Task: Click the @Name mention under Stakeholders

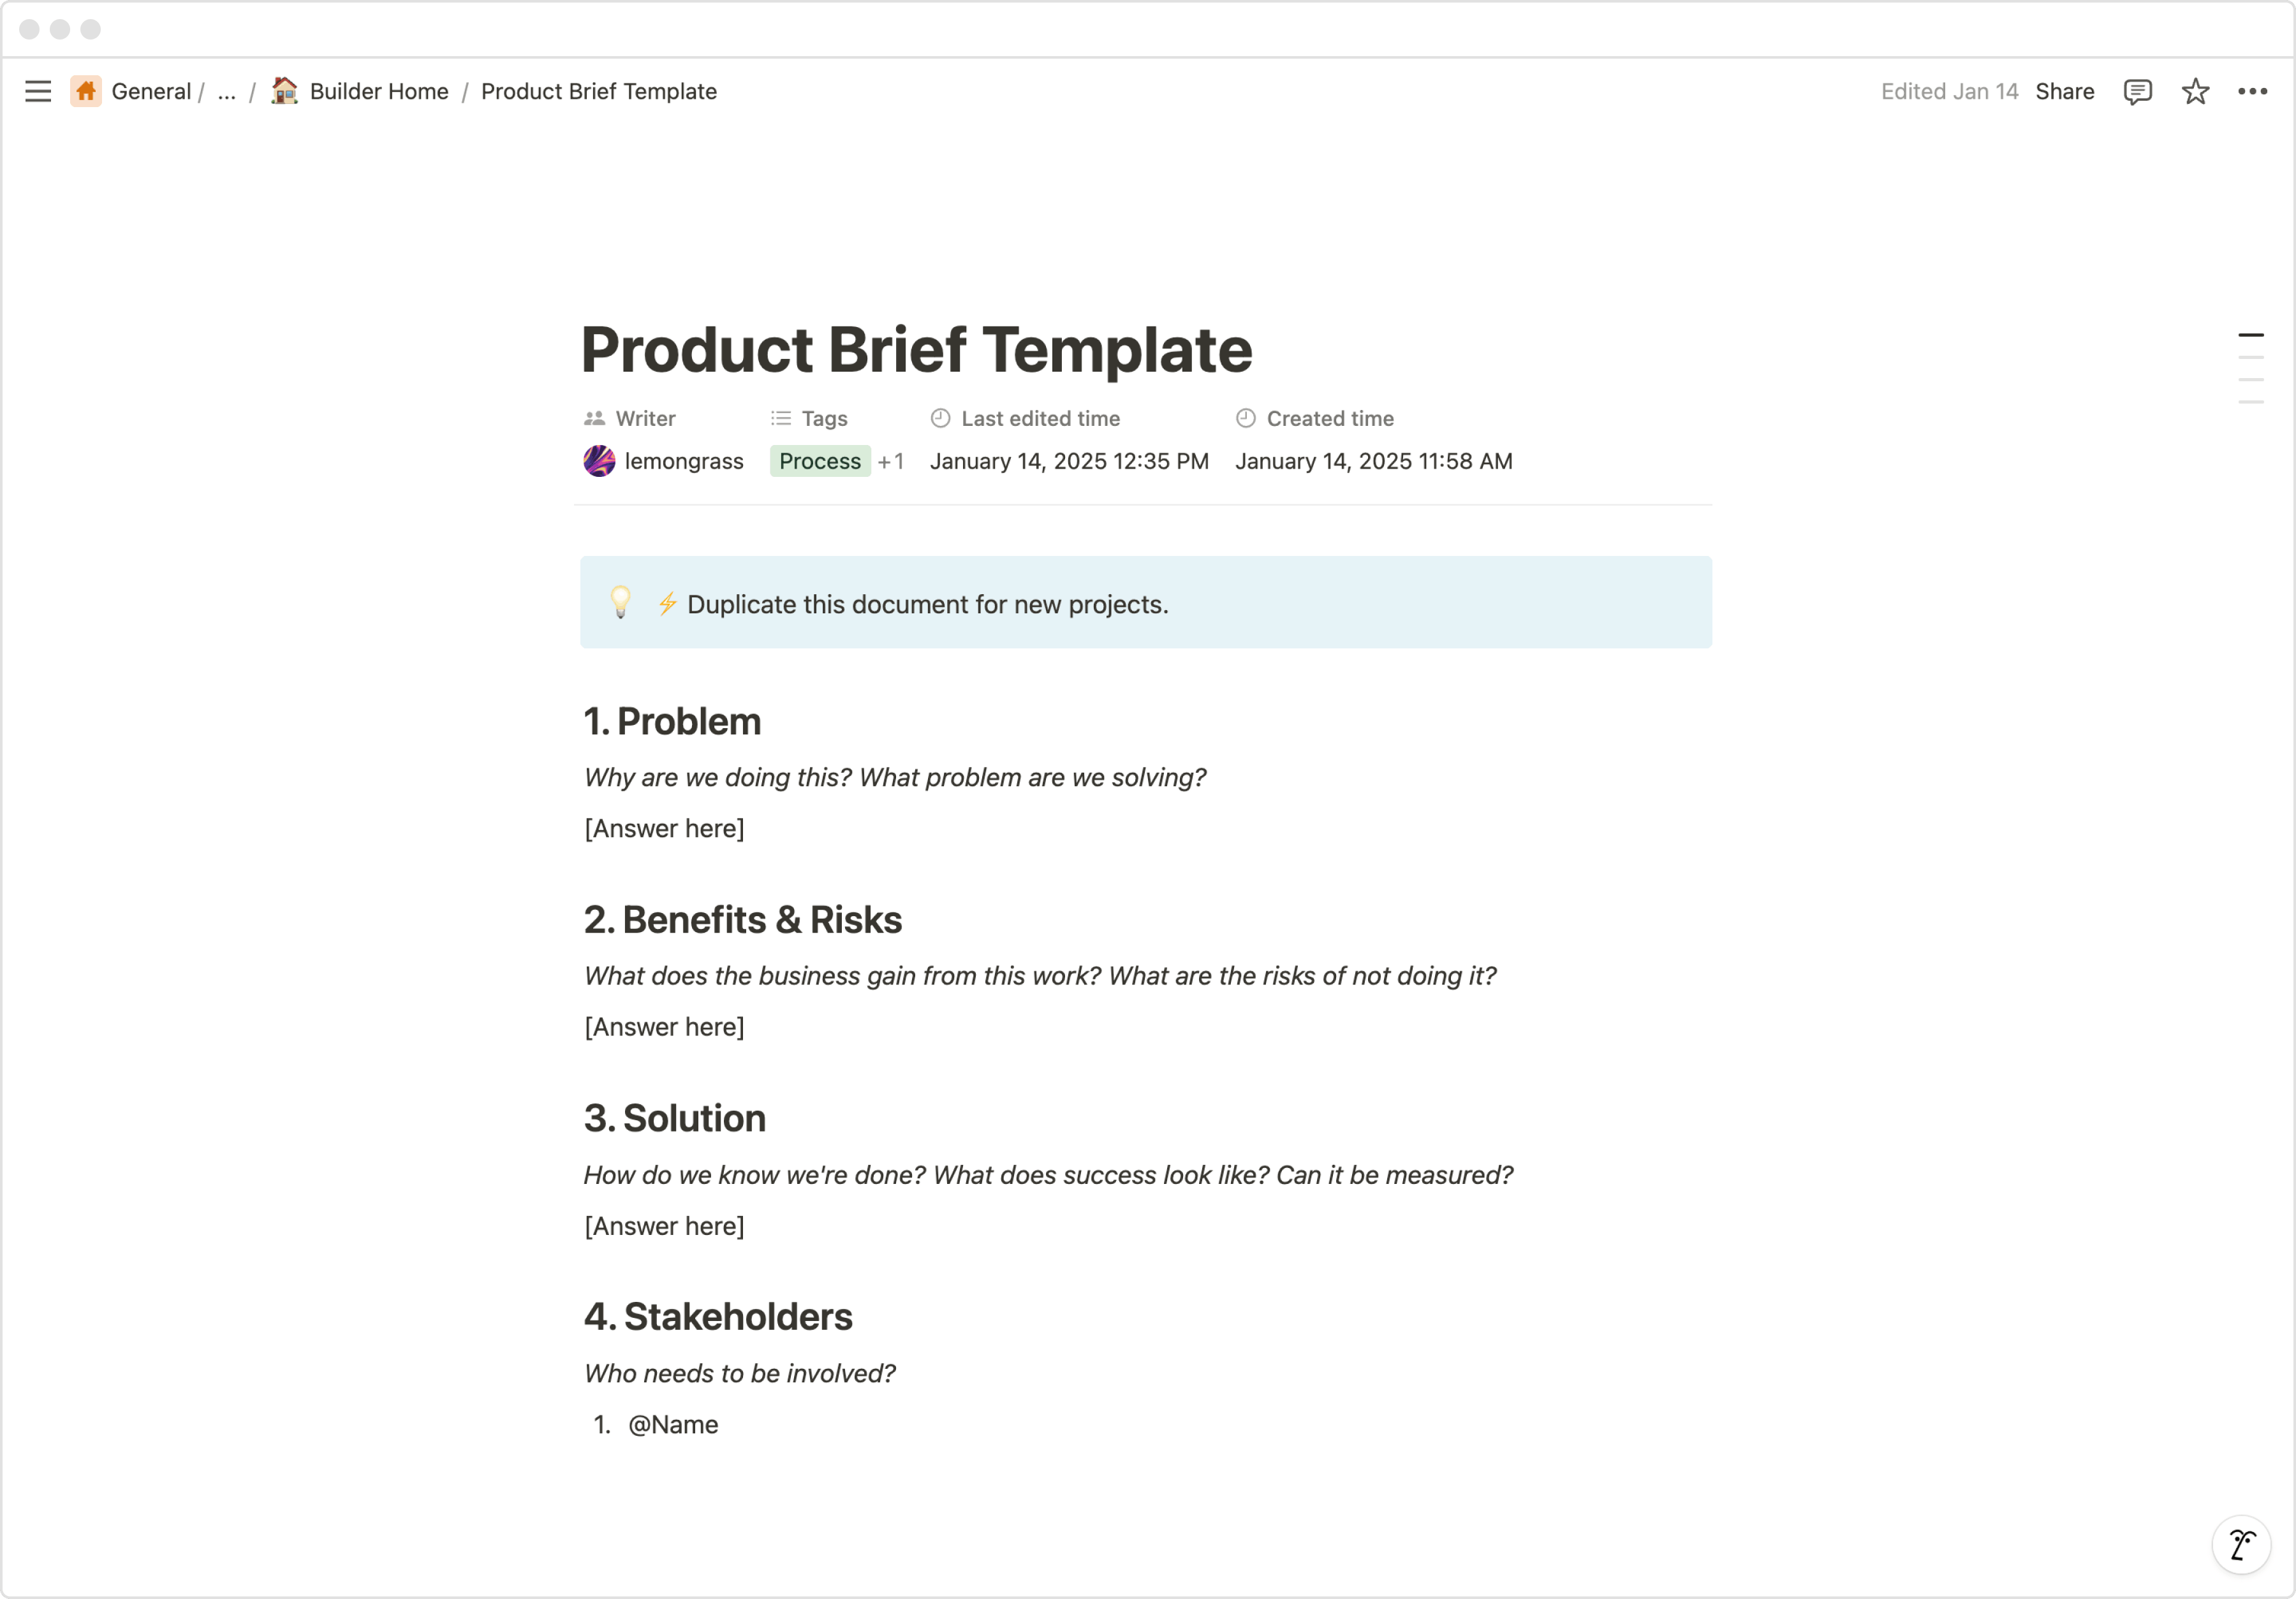Action: point(673,1424)
